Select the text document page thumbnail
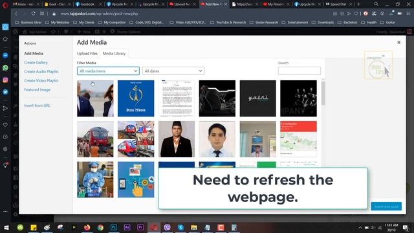 177,98
